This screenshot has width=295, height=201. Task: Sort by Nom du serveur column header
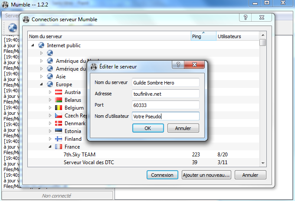109,36
